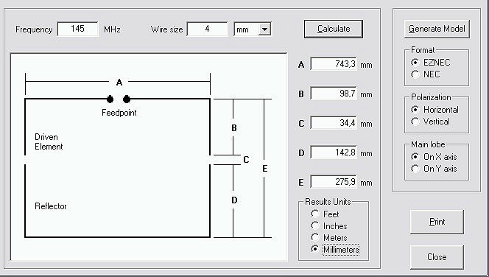Viewport: 489px width, 277px height.
Task: Click the Feedpoint label in diagram
Action: pos(119,113)
